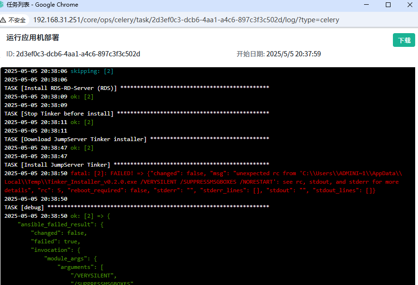Click the URL address bar text
This screenshot has width=418, height=285.
(186, 20)
